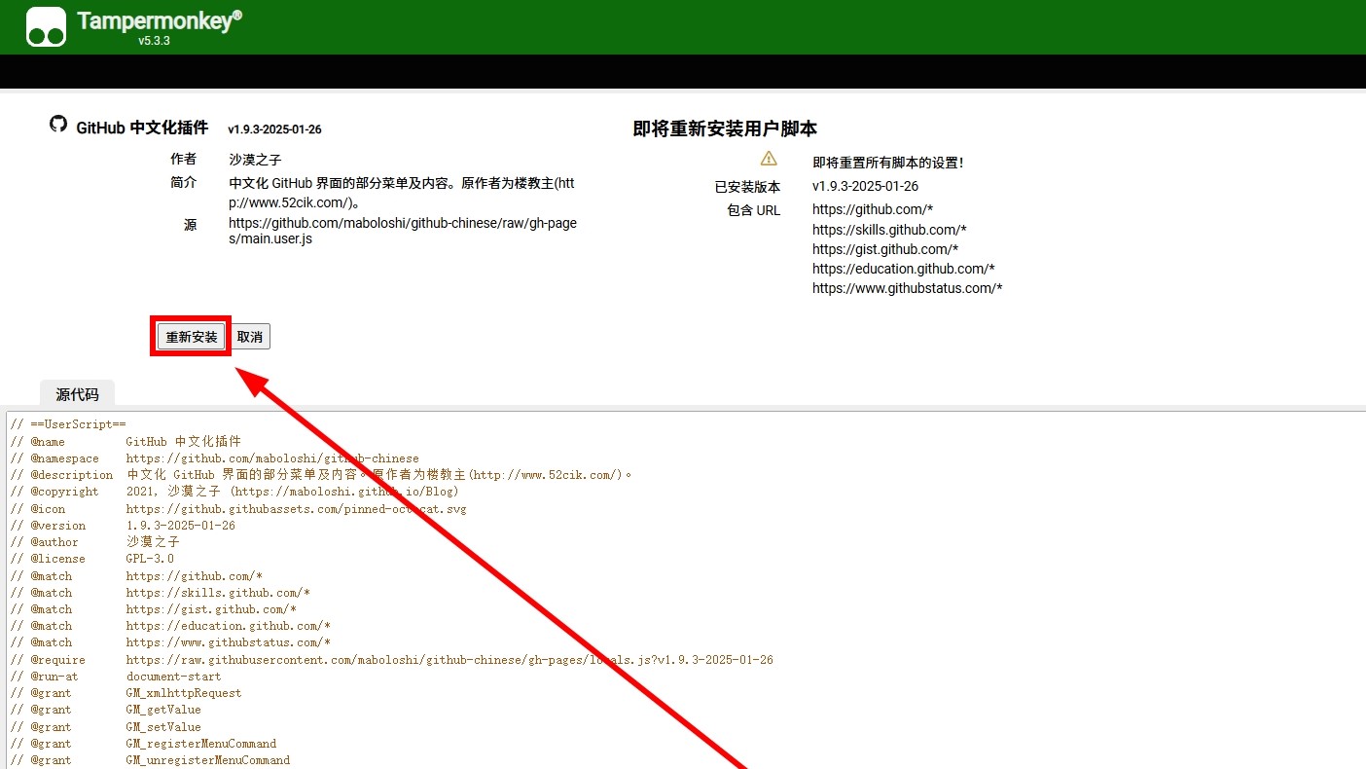
Task: Click include URL https://education.github.com/* in the details panel
Action: pos(904,269)
